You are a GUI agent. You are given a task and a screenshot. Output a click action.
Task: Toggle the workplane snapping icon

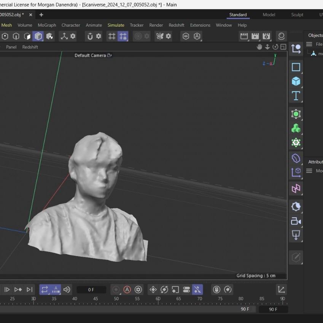[123, 36]
